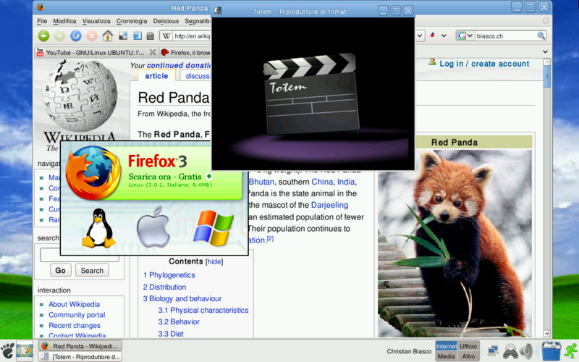This screenshot has width=579, height=362.
Task: Open the blue trash bin in panel
Action: [x=551, y=351]
